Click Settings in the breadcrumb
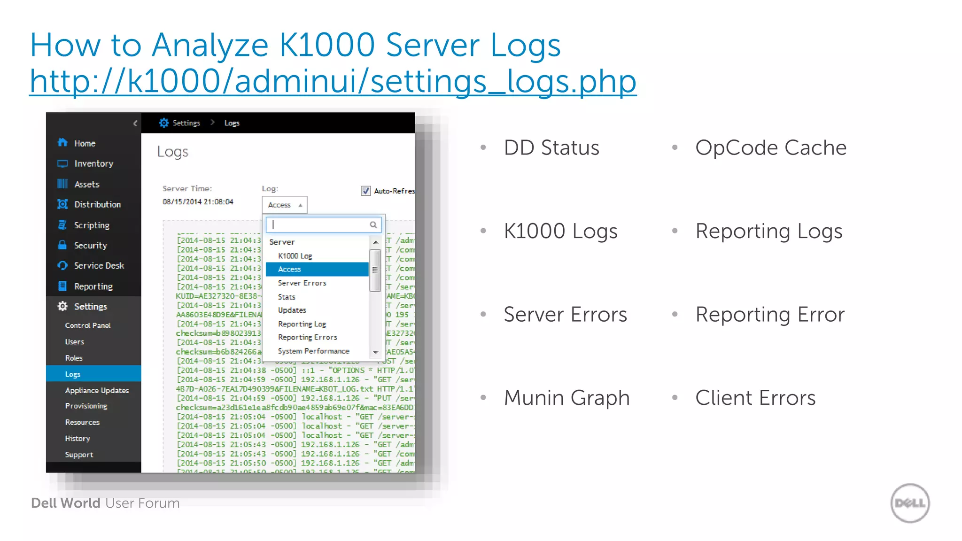This screenshot has height=541, width=962. pos(186,123)
